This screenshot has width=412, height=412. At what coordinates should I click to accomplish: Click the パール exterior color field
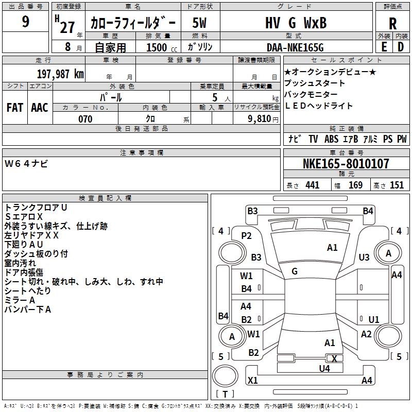[x=111, y=97]
